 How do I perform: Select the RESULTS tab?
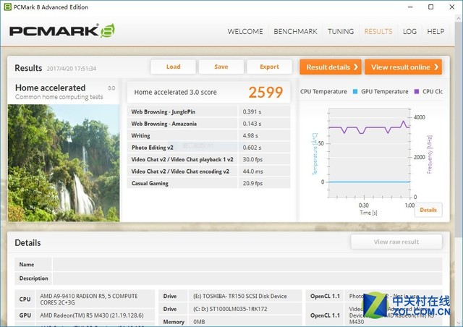[x=378, y=31]
